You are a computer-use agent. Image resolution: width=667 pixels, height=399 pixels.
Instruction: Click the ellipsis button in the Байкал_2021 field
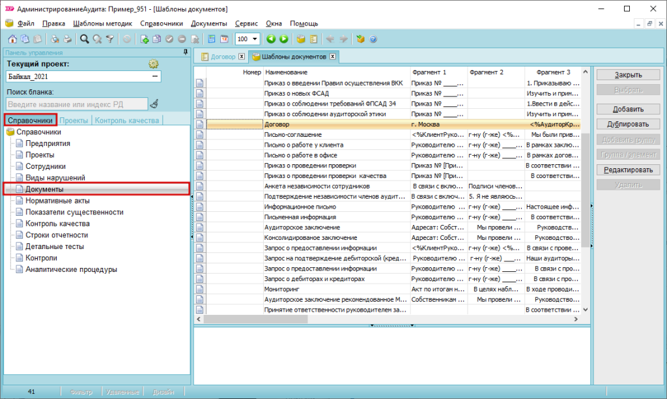tap(155, 77)
